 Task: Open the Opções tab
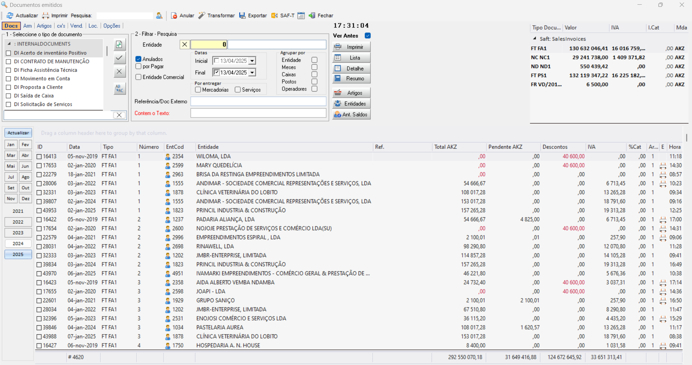coord(112,26)
